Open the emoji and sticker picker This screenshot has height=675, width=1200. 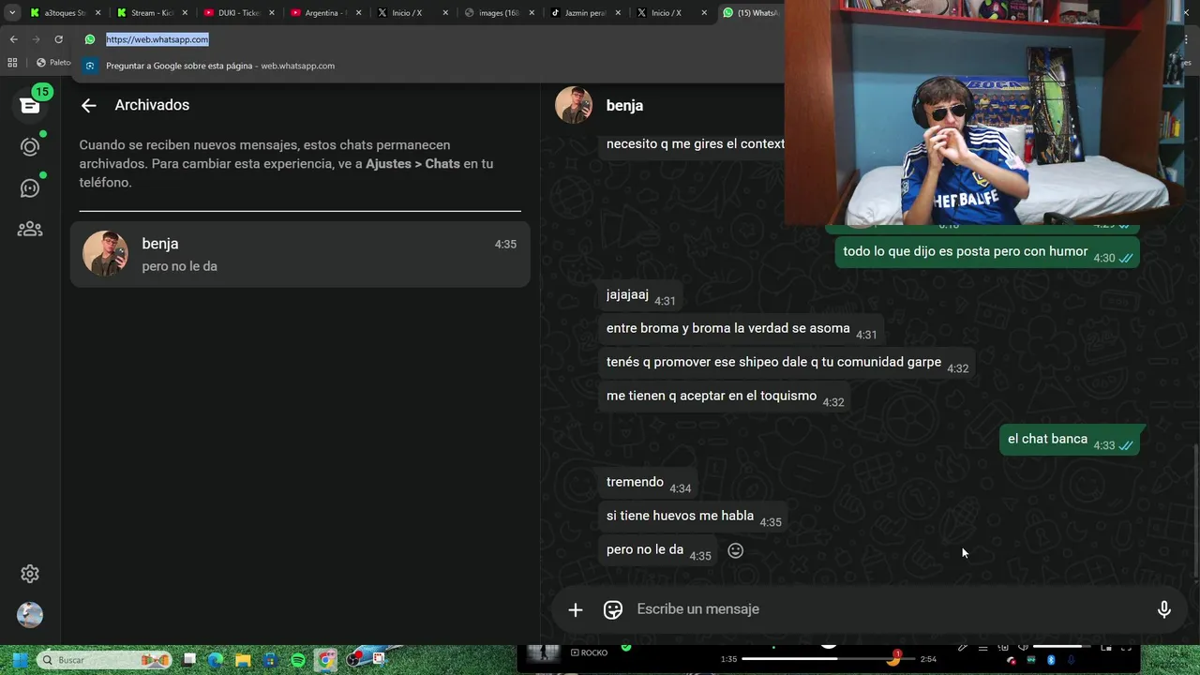613,609
